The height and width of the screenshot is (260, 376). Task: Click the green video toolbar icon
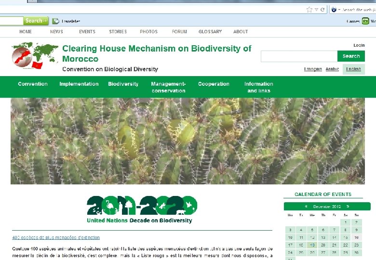pos(365,21)
